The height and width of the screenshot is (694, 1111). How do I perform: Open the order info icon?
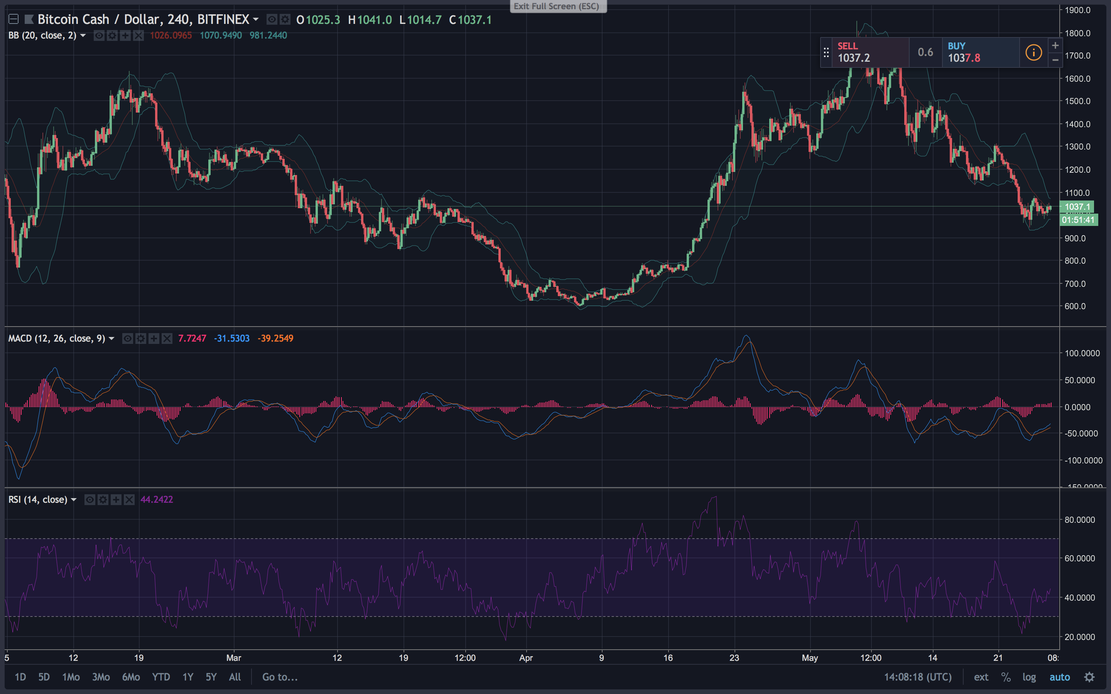coord(1033,52)
